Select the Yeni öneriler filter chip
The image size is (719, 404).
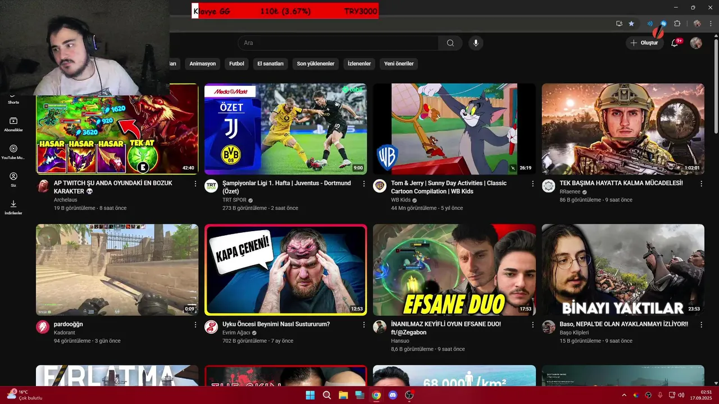click(399, 64)
